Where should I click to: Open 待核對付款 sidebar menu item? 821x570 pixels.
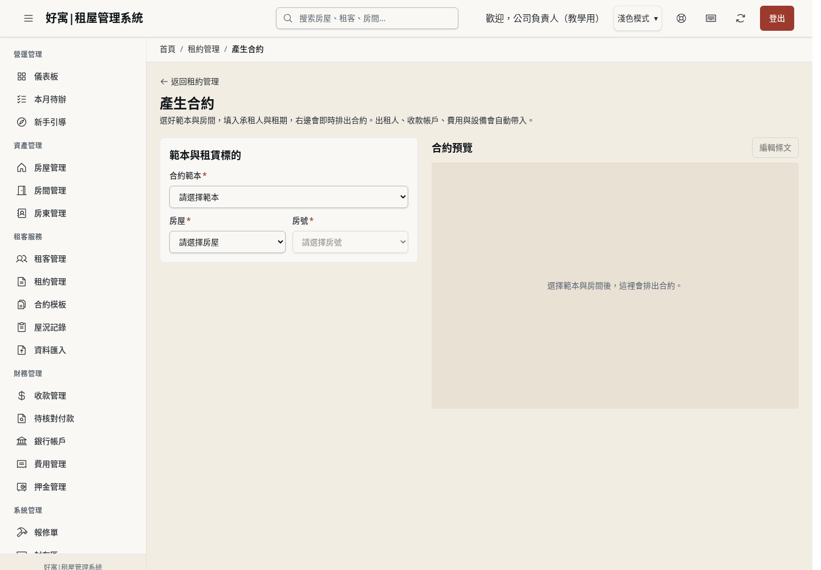tap(73, 418)
